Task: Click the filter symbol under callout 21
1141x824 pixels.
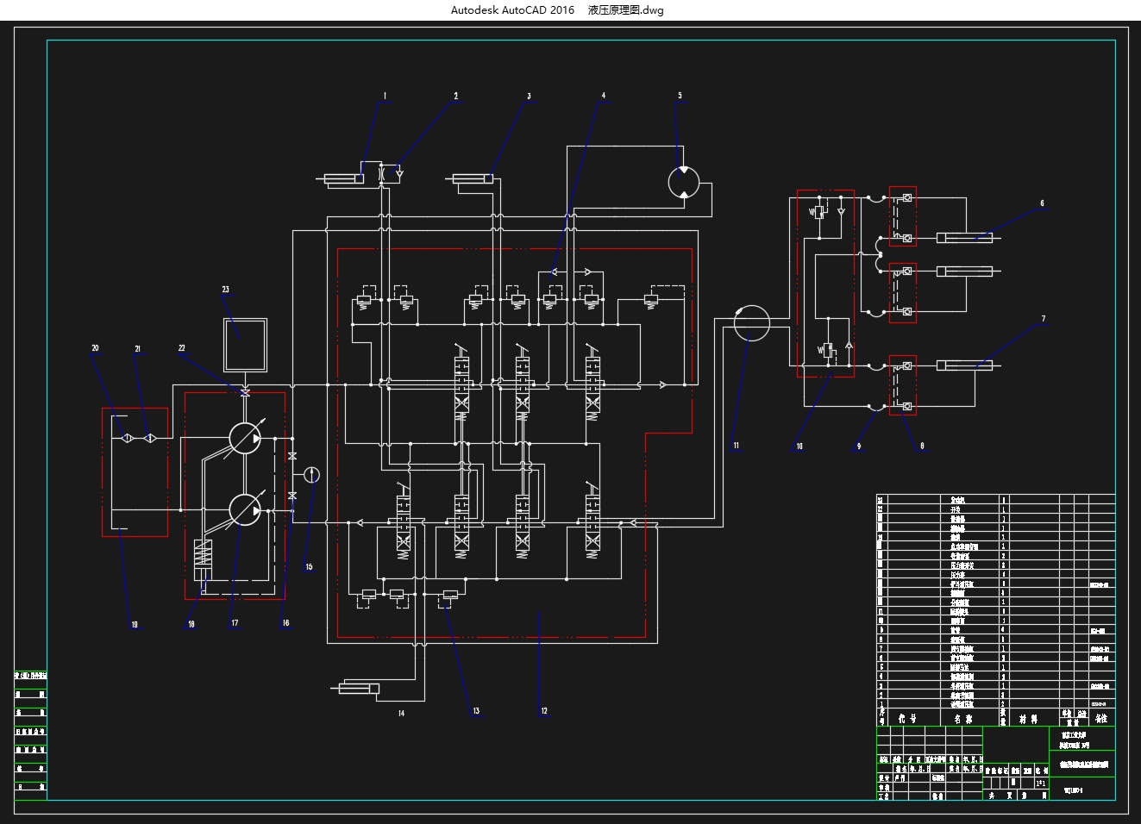Action: click(x=149, y=439)
